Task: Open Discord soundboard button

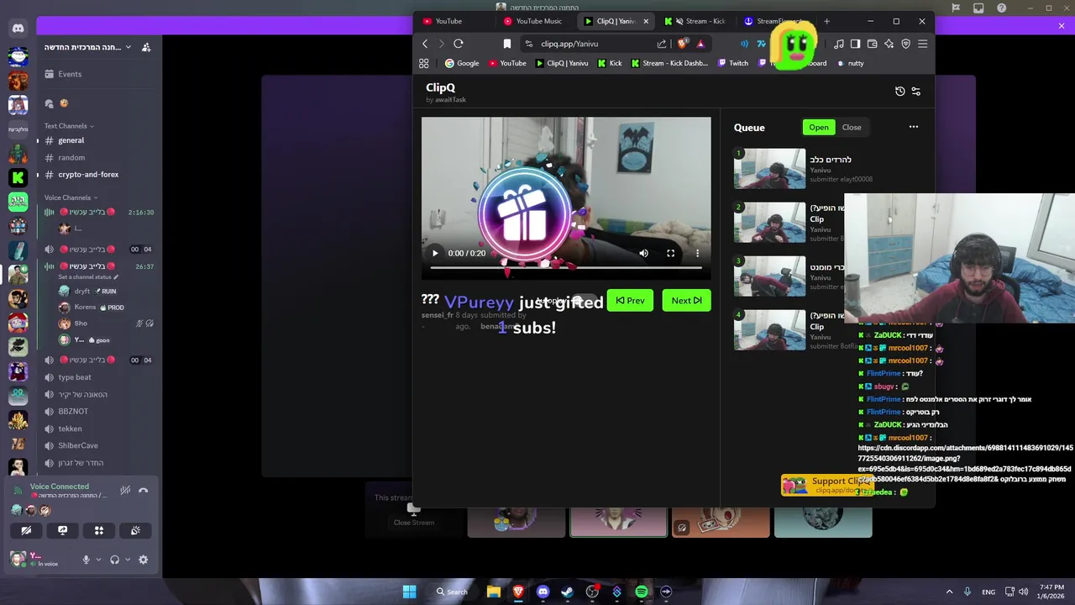Action: 135,530
